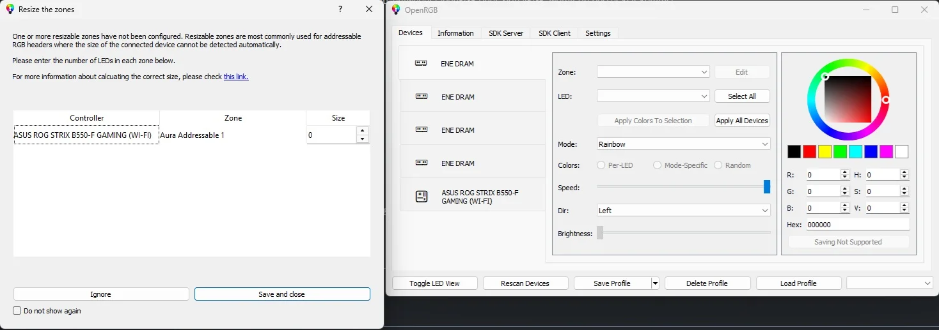Switch to the Information tab
This screenshot has height=330, width=939.
[x=455, y=33]
